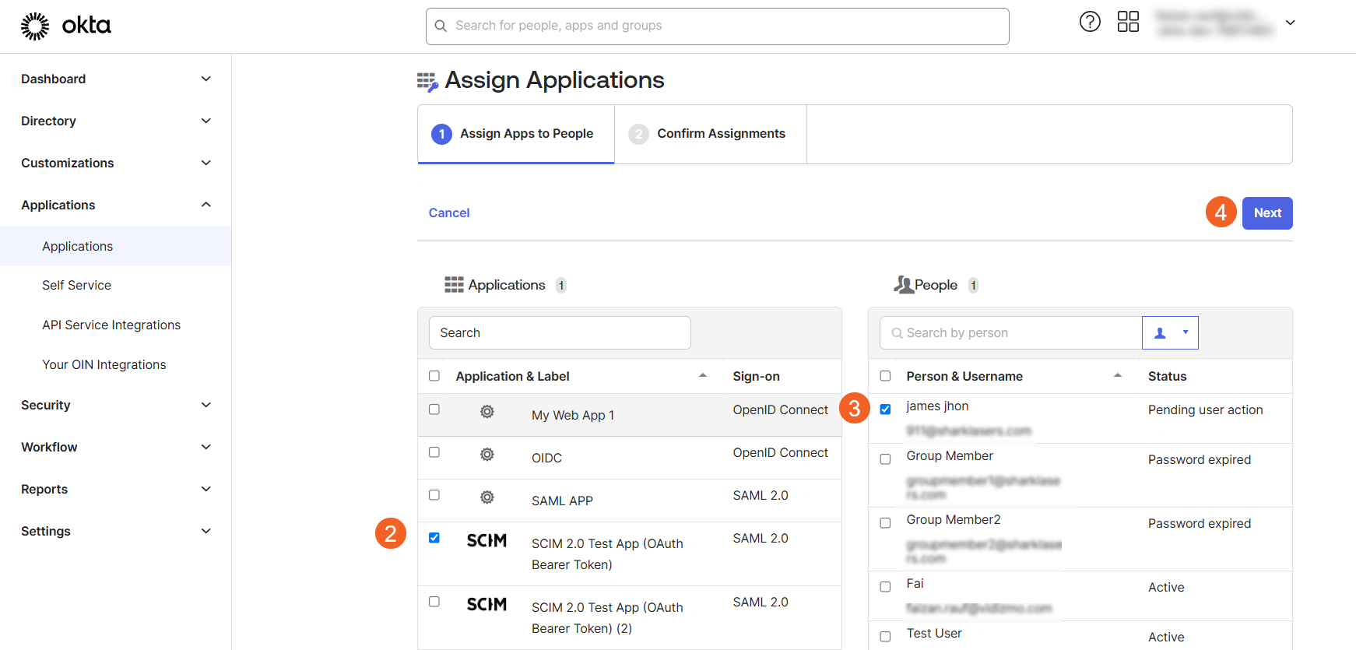
Task: Open the Self Service menu item
Action: point(76,286)
